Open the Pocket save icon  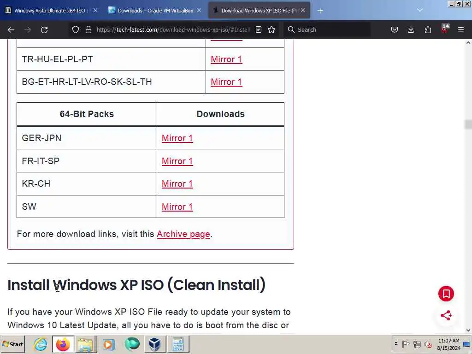395,29
